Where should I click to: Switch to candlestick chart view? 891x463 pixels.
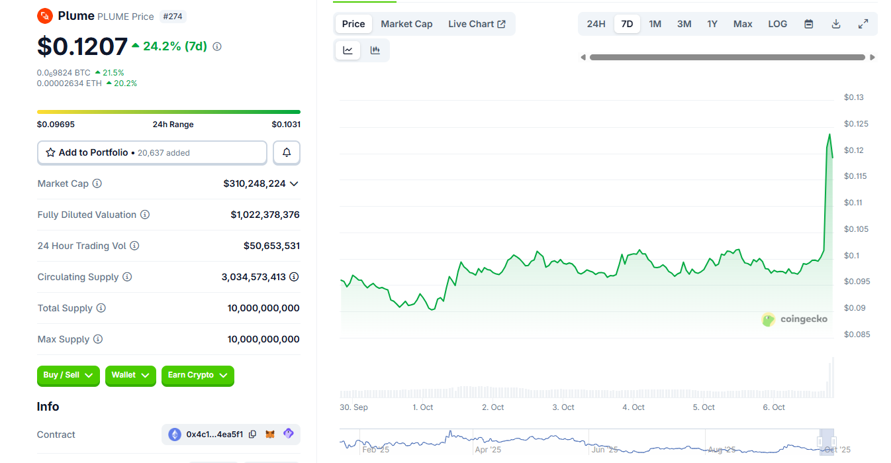click(x=375, y=50)
